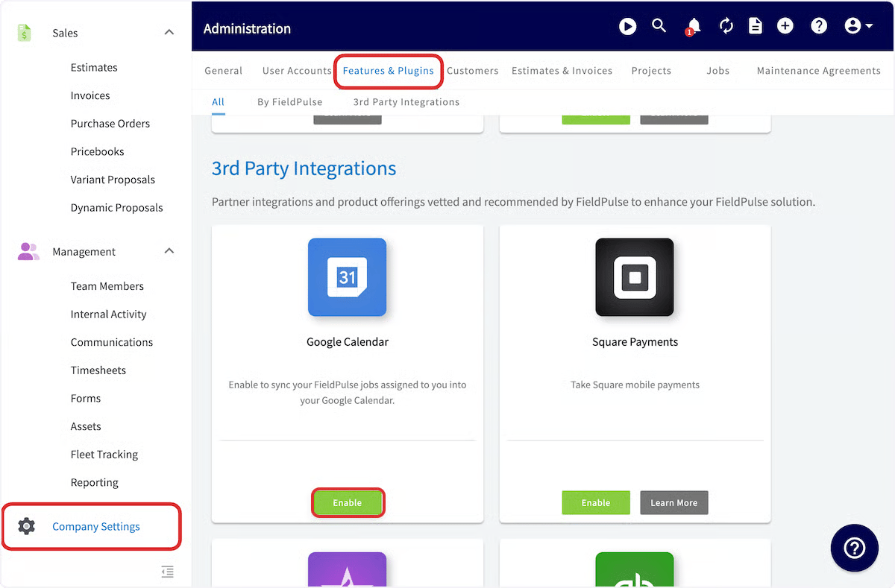The image size is (895, 588).
Task: Open Communications in the sidebar
Action: [x=112, y=342]
